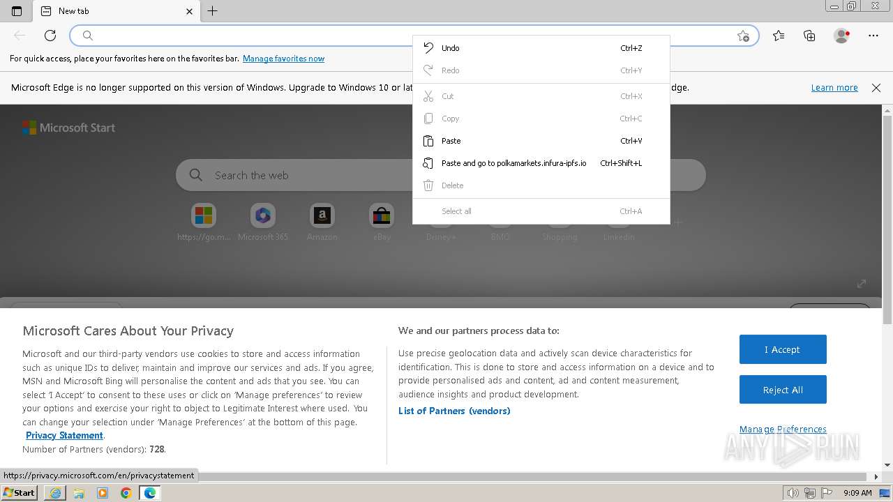Open the https://go.m... quick link tile
Viewport: 893px width, 502px height.
[204, 223]
